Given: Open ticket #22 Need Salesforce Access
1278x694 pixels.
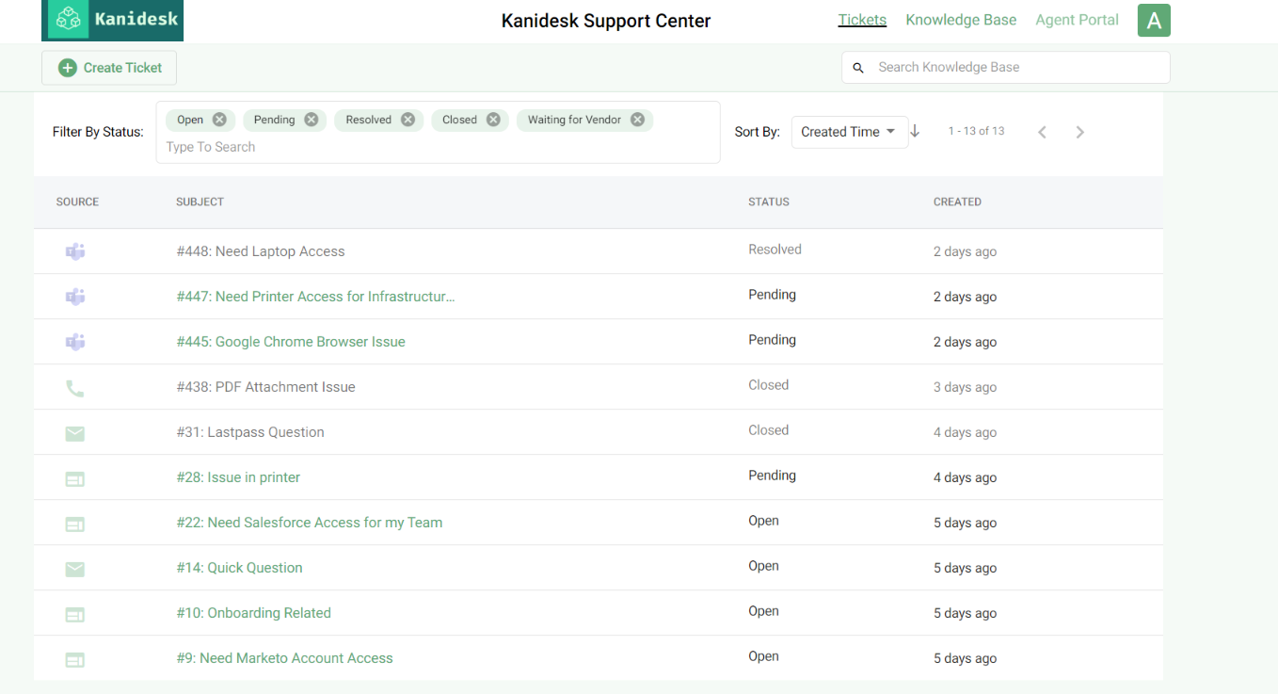Looking at the screenshot, I should 309,523.
